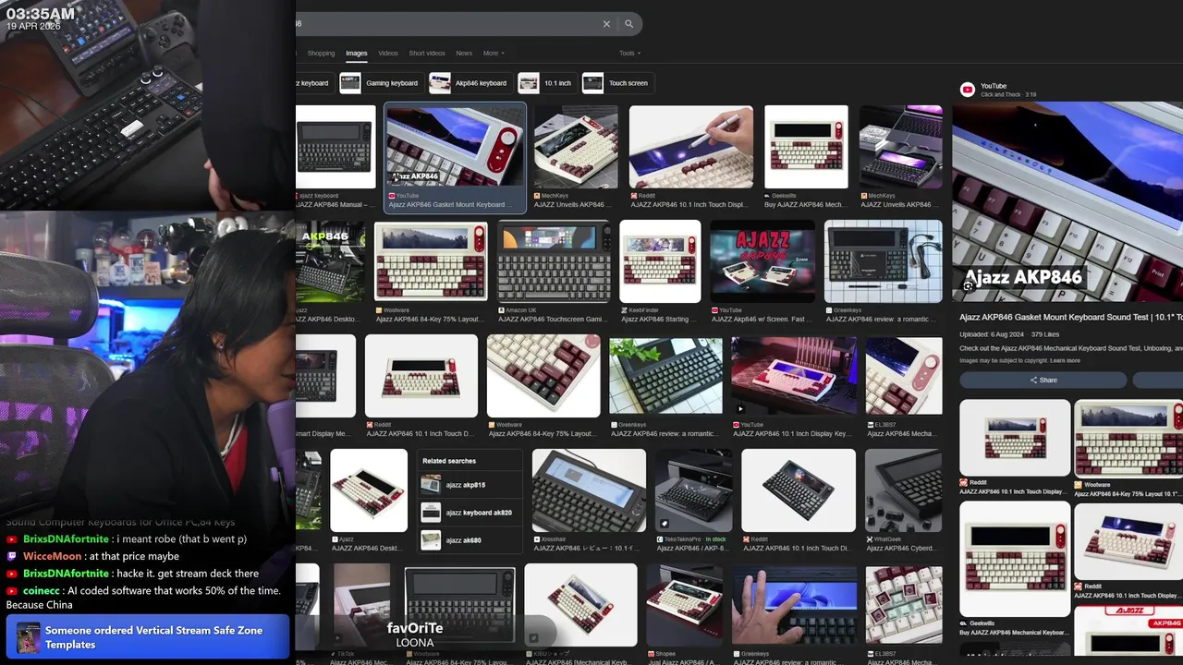Open the WhatGeek Ajazz AKP846 Cyberd image
The image size is (1183, 665).
pyautogui.click(x=903, y=490)
